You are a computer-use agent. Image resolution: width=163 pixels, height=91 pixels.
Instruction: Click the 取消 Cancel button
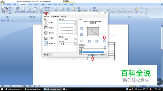[x=103, y=55]
